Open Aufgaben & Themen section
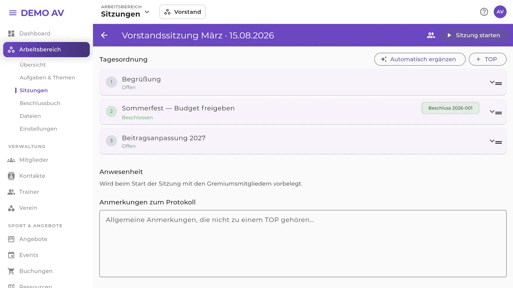 [x=47, y=78]
